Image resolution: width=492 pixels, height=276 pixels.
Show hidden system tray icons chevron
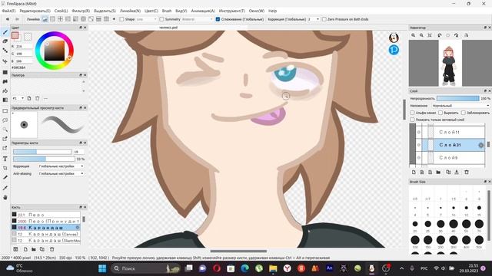pyautogui.click(x=401, y=268)
